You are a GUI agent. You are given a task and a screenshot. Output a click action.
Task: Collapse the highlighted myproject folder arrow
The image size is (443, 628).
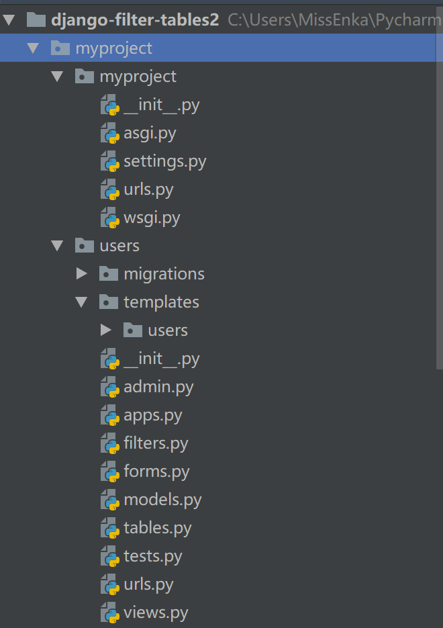point(33,48)
